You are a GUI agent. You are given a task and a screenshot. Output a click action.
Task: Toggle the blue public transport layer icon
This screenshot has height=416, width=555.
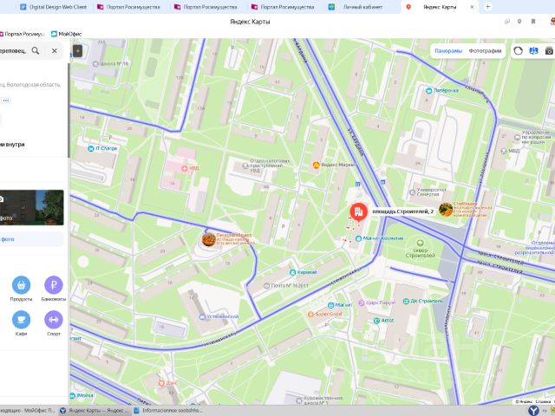(x=533, y=51)
